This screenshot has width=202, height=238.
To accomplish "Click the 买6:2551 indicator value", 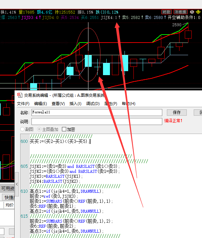I will [x=90, y=18].
